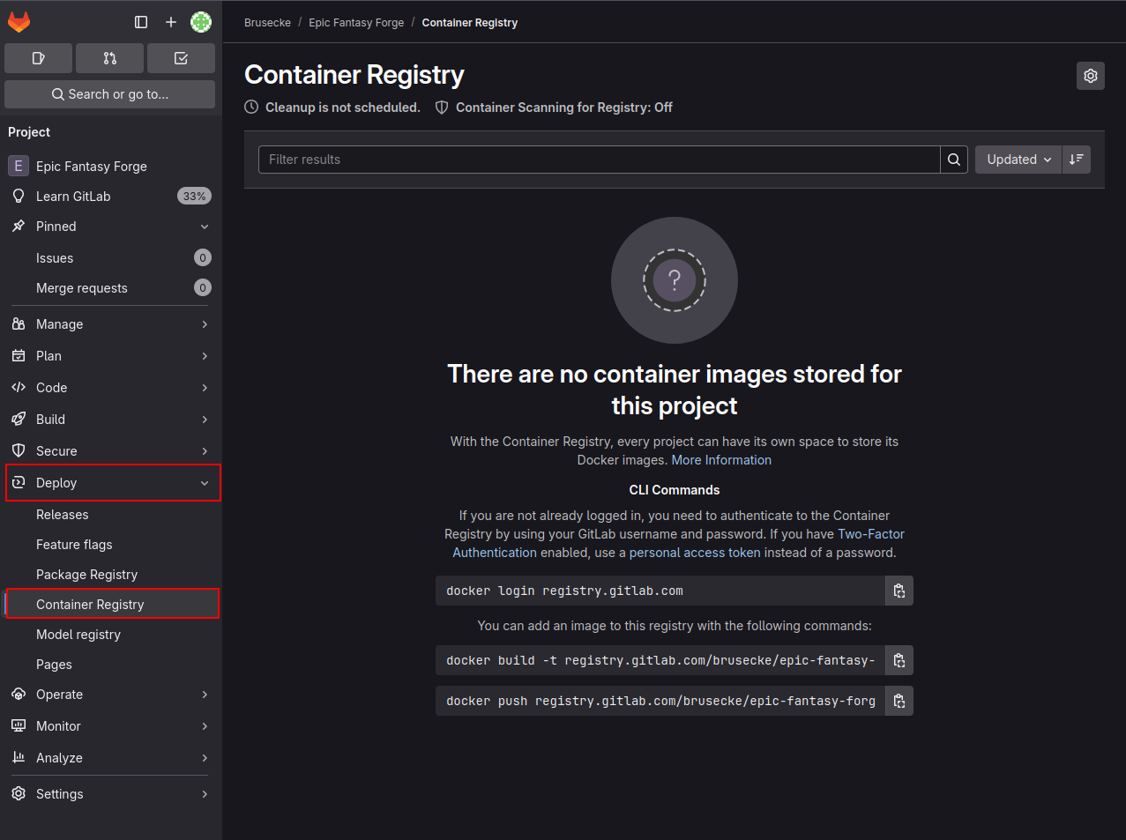
Task: Click the Plan calendar icon
Action: click(19, 356)
